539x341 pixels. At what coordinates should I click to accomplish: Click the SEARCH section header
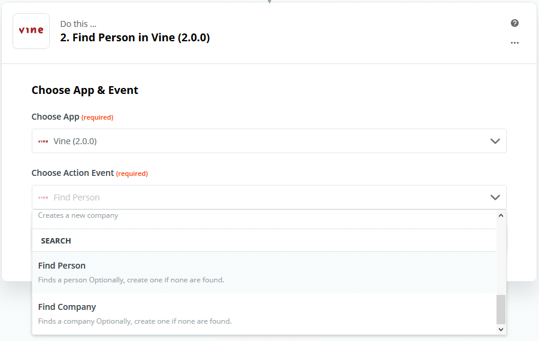[x=56, y=240]
